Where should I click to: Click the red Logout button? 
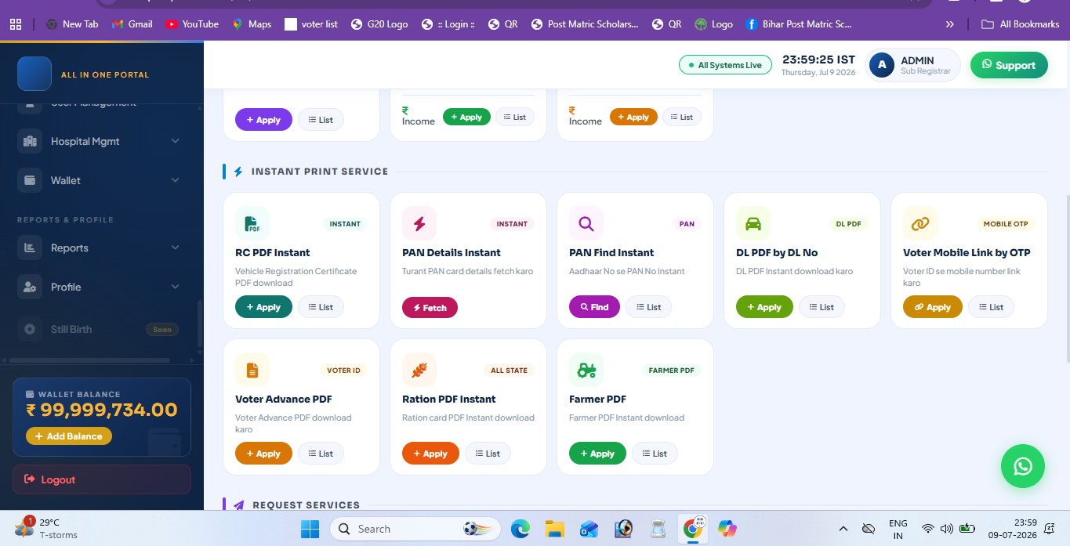tap(102, 479)
